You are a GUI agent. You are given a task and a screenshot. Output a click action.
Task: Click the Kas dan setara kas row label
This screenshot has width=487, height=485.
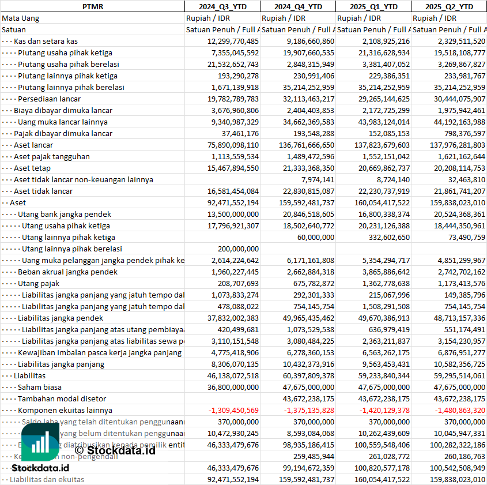(46, 41)
